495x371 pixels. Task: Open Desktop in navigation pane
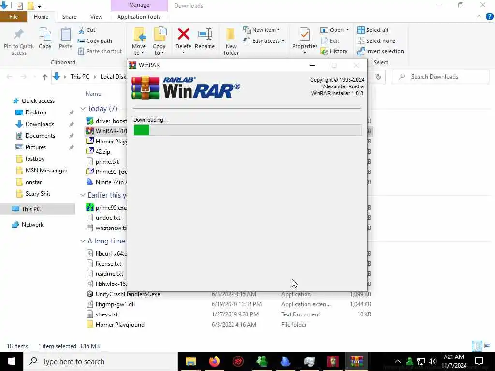pos(36,113)
